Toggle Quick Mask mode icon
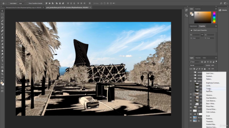The height and width of the screenshot is (128, 229). click(x=2, y=88)
